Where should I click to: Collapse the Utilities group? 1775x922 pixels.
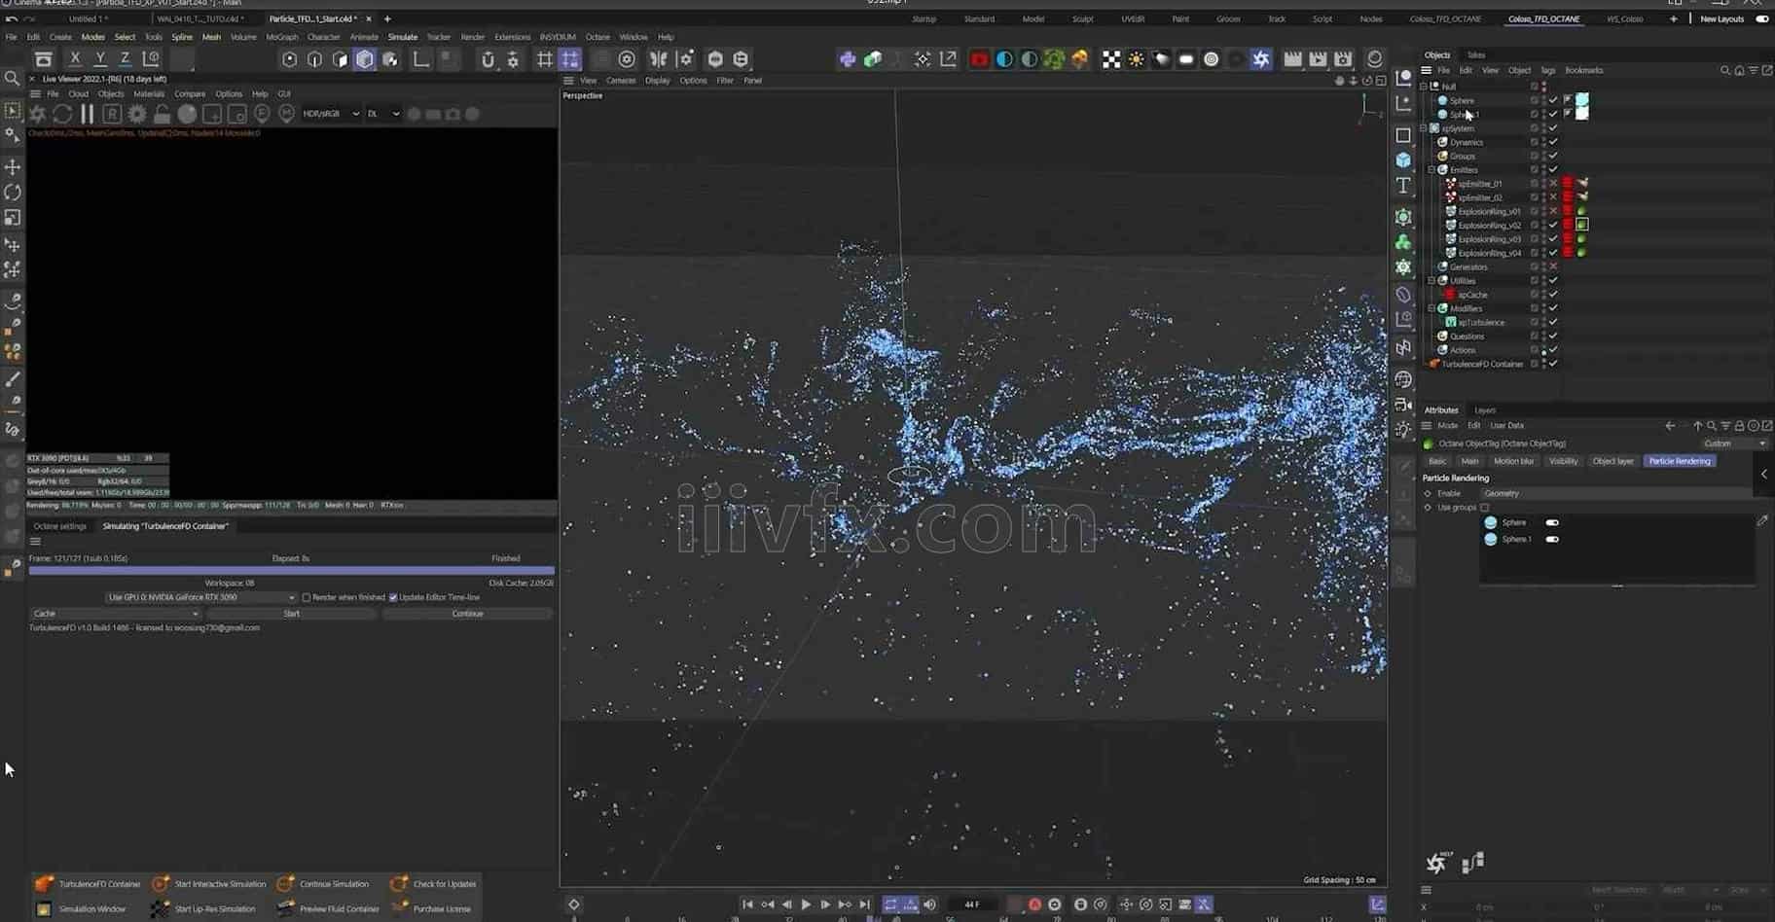(1431, 281)
